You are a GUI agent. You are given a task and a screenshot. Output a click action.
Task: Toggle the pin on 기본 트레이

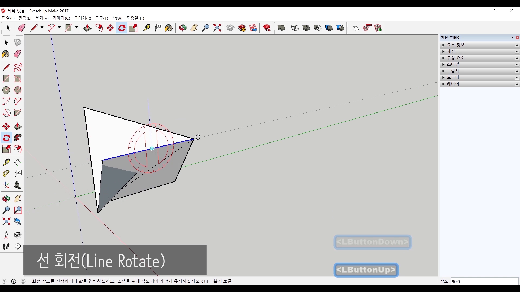(512, 38)
